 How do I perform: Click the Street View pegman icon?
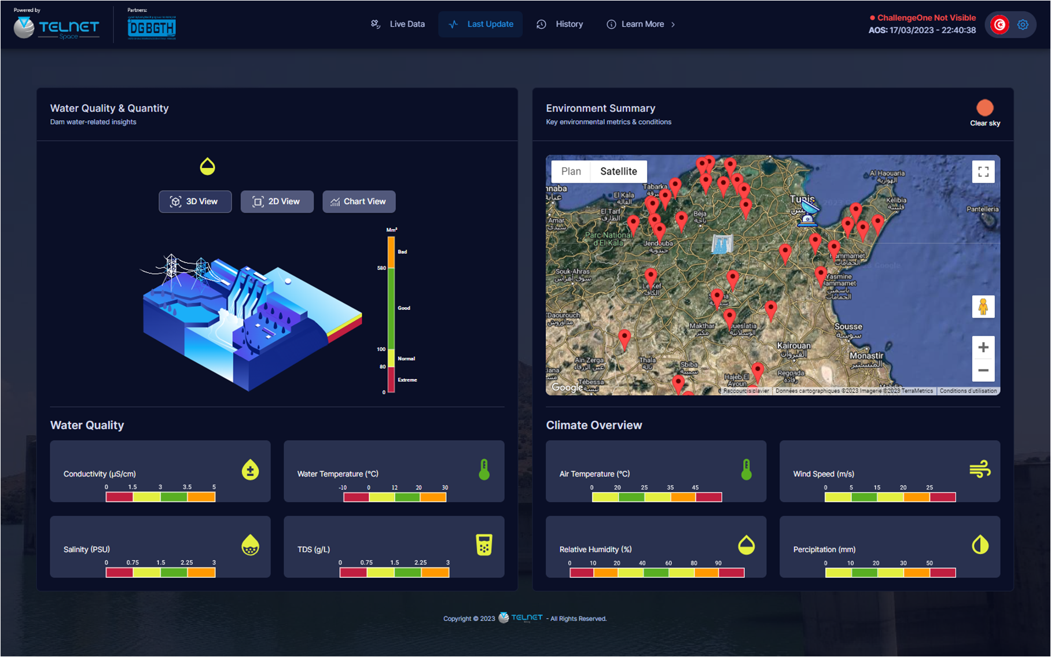tap(983, 307)
